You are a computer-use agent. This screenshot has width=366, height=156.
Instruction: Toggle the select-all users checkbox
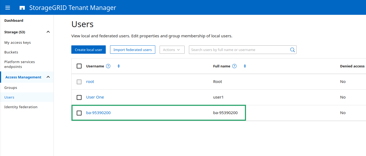point(79,66)
